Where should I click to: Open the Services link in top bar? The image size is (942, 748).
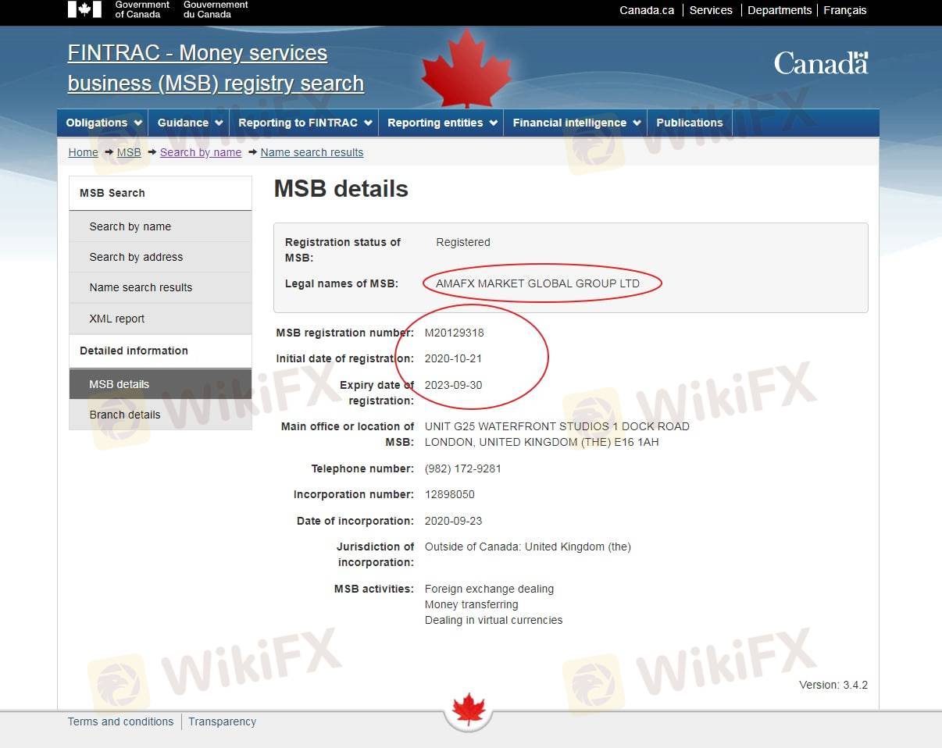point(711,10)
